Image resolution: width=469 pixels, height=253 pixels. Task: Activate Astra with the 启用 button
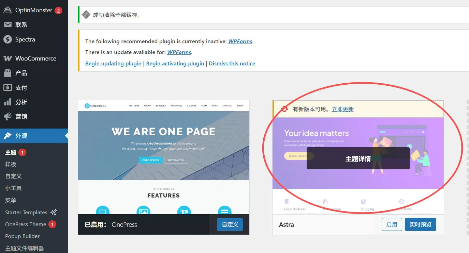(392, 224)
